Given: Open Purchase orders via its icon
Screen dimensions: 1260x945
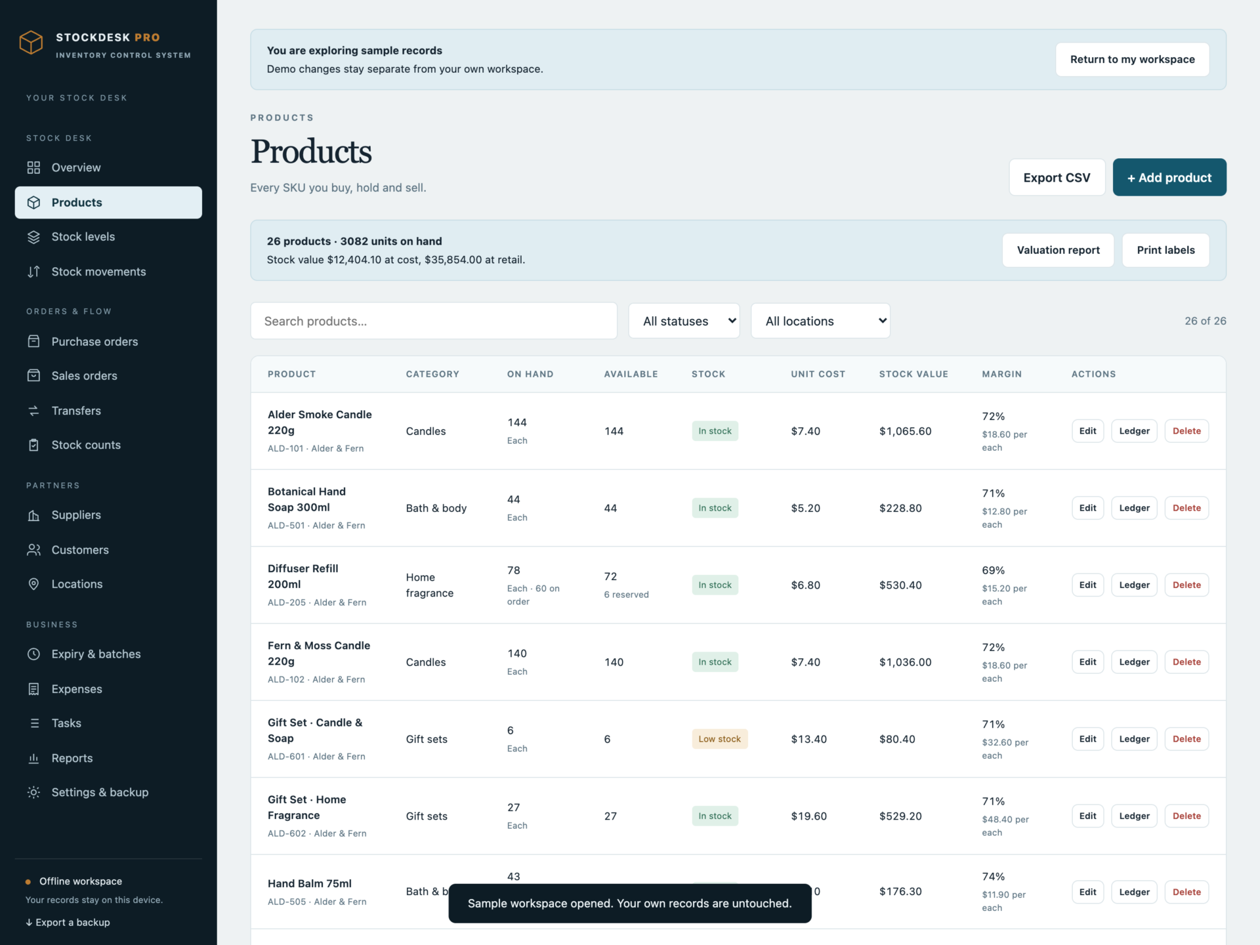Looking at the screenshot, I should [33, 341].
